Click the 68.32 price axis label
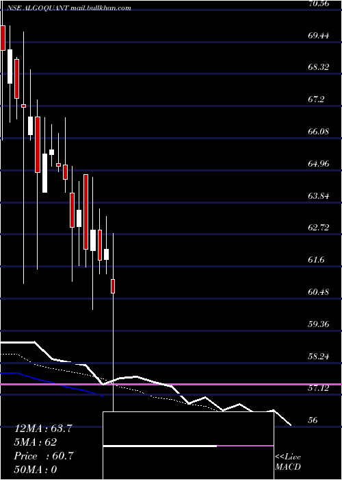This screenshot has height=480, width=342. (319, 67)
